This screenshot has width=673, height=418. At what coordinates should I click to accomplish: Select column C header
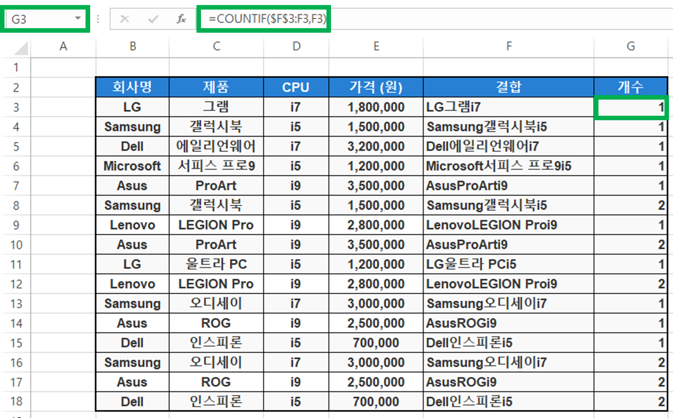(217, 46)
